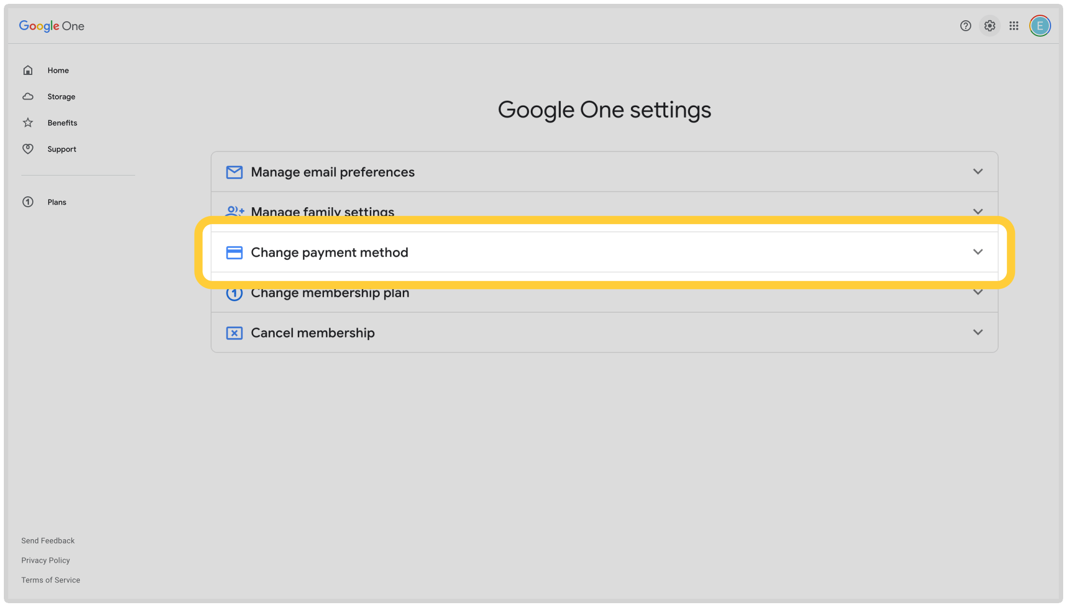
Task: Expand Manage email preferences chevron
Action: (978, 172)
